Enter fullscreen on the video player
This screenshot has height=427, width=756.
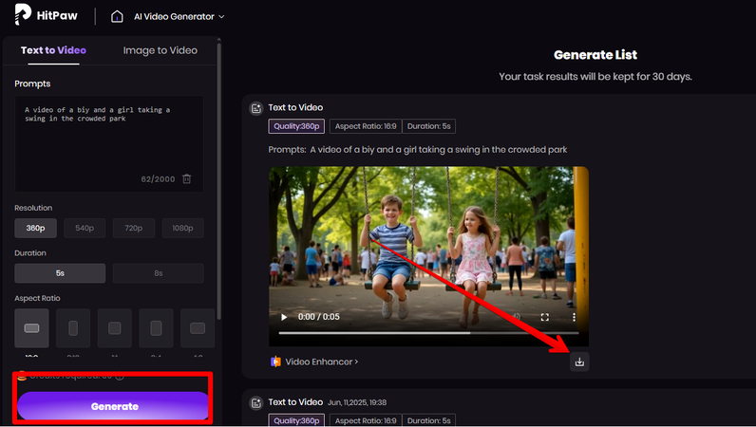545,317
